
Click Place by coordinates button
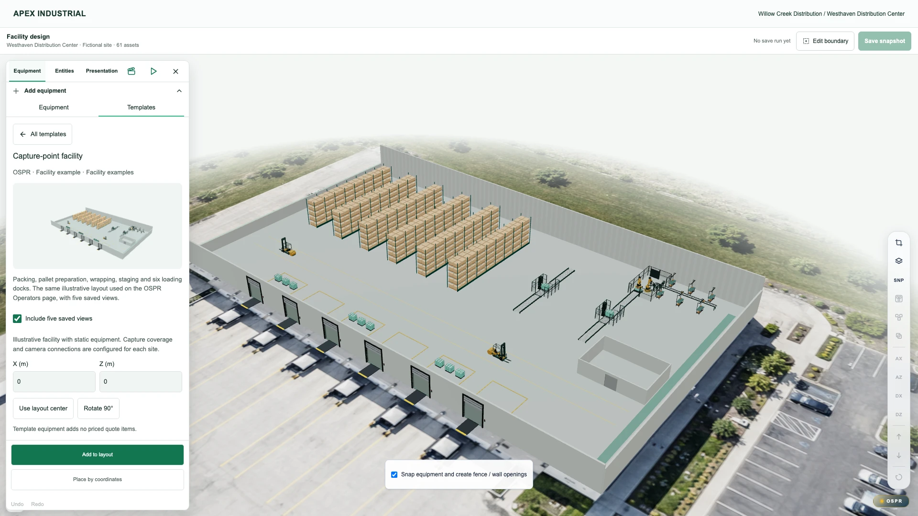pyautogui.click(x=98, y=480)
